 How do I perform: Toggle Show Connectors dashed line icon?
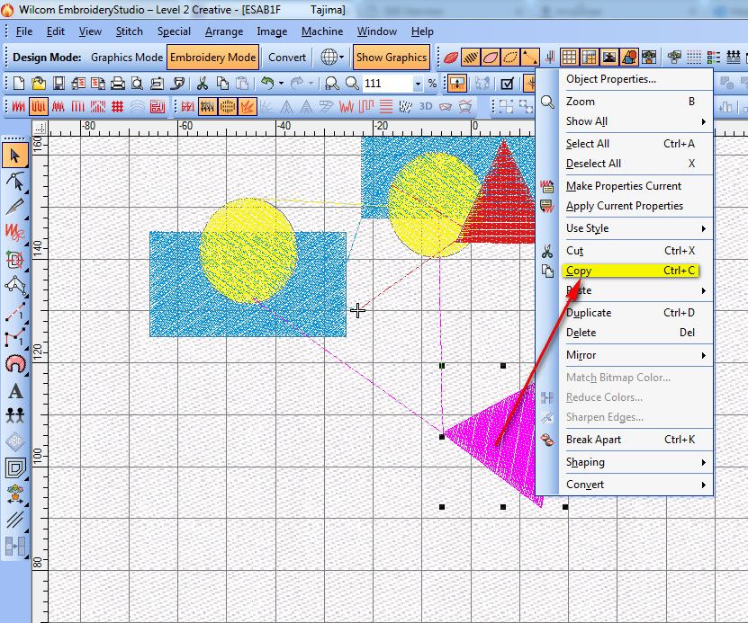tap(530, 58)
